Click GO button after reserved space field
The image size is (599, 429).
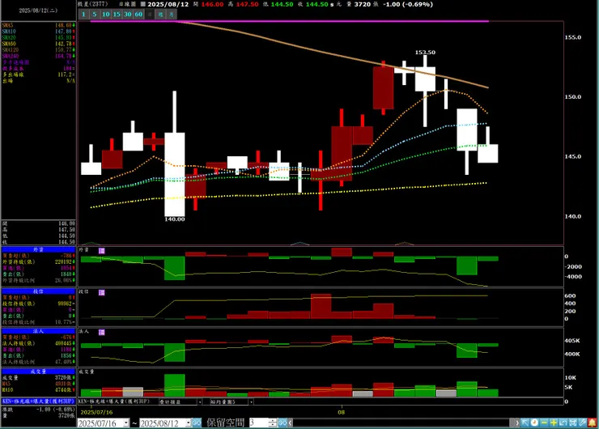click(x=283, y=423)
